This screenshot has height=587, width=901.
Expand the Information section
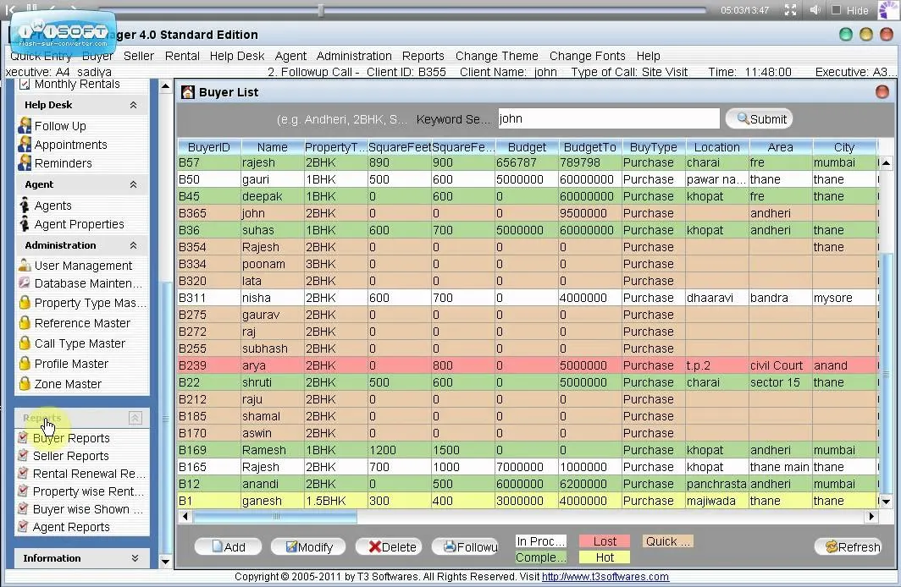(135, 557)
